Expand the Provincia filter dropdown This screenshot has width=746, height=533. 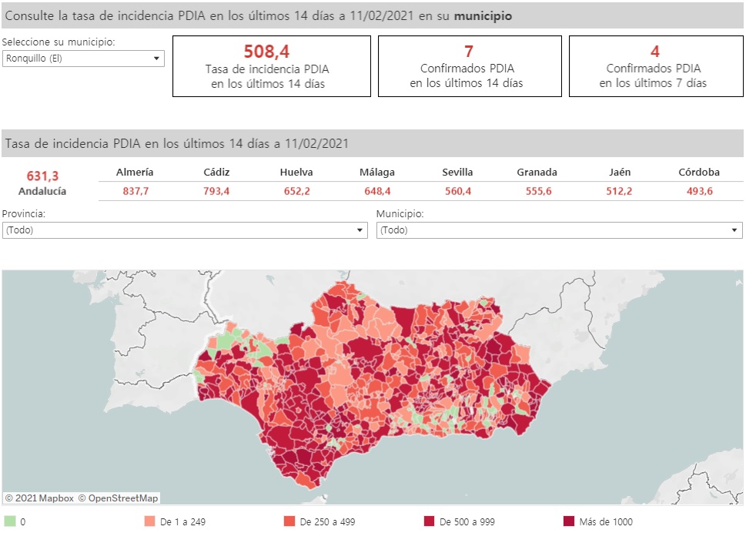[185, 230]
